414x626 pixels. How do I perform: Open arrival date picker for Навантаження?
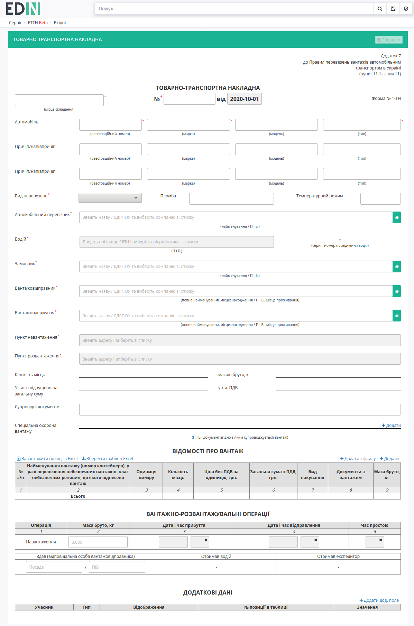tap(173, 542)
